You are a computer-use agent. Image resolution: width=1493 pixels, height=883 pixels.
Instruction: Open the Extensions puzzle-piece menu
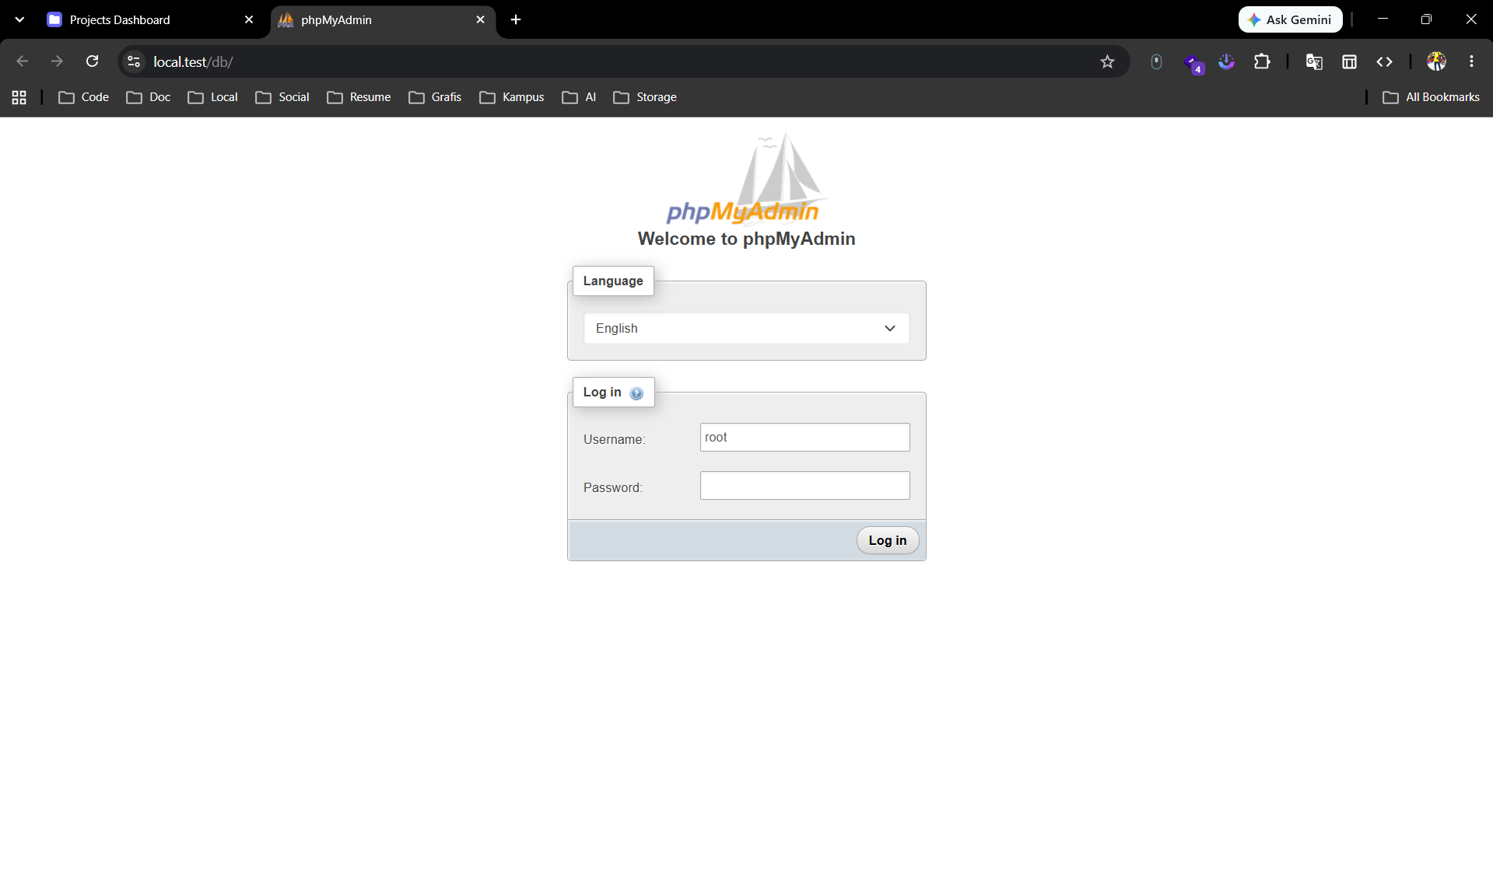[x=1262, y=61]
